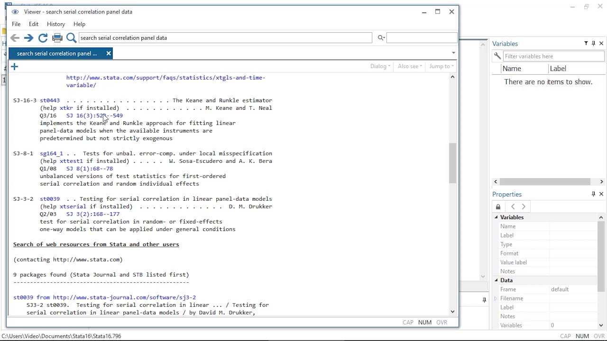This screenshot has width=607, height=341.
Task: Open the Jump to dropdown
Action: (441, 66)
